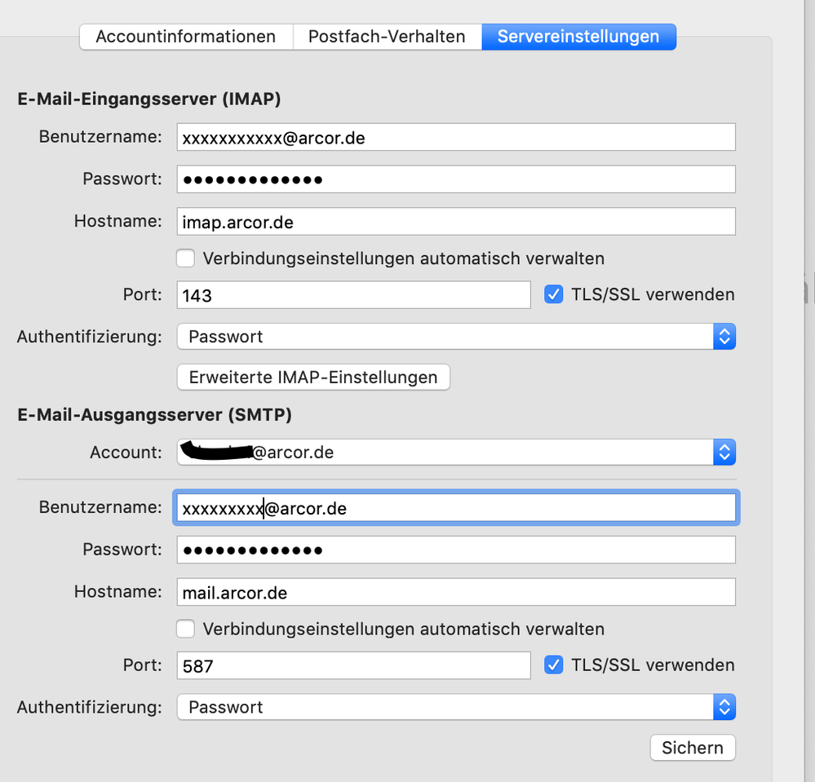Screen dimensions: 815x782
Task: Click the IMAP Port field showing 143
Action: point(353,294)
